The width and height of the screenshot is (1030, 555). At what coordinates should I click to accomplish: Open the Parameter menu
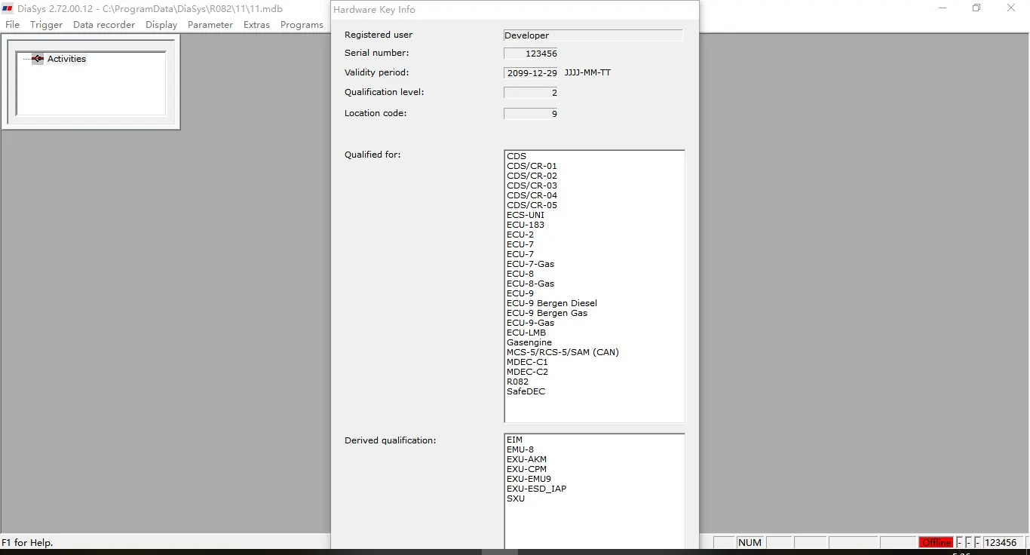pyautogui.click(x=210, y=25)
